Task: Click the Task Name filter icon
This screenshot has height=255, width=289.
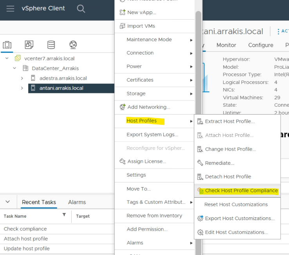Action: 64,215
